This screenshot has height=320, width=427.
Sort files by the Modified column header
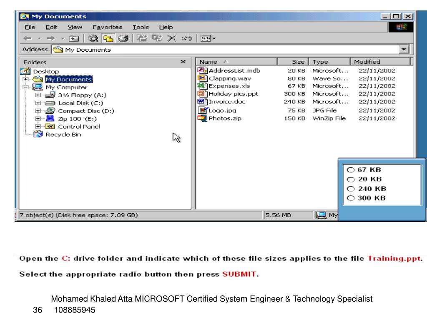[x=380, y=62]
